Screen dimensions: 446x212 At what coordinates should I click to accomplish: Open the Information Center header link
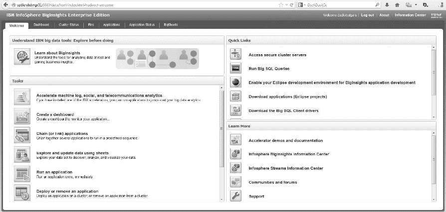coord(411,15)
